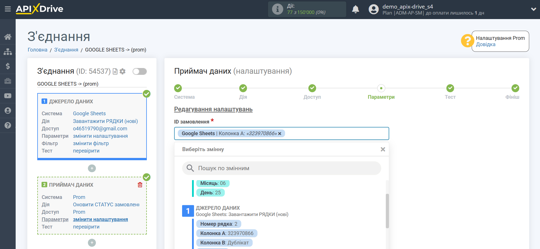
Task: Open the billing dollar sidebar icon
Action: click(x=8, y=66)
